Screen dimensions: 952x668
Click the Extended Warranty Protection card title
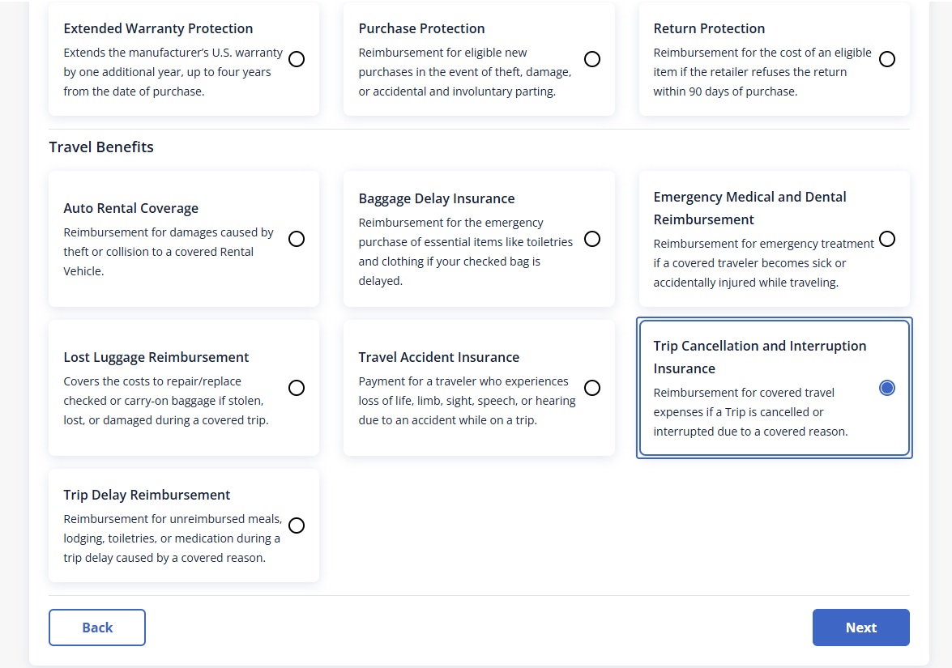click(x=158, y=28)
